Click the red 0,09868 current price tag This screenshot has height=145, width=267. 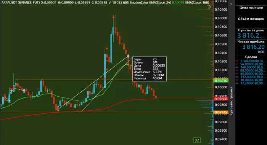click(221, 99)
